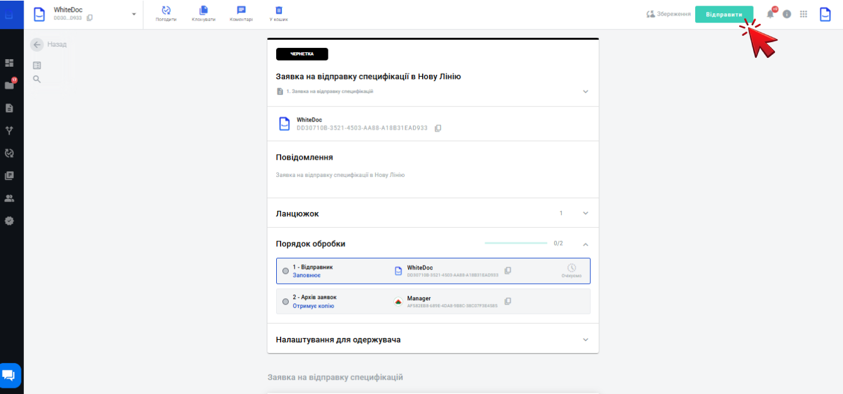Open the workflow branch icon in sidebar
The image size is (843, 394).
[x=9, y=130]
